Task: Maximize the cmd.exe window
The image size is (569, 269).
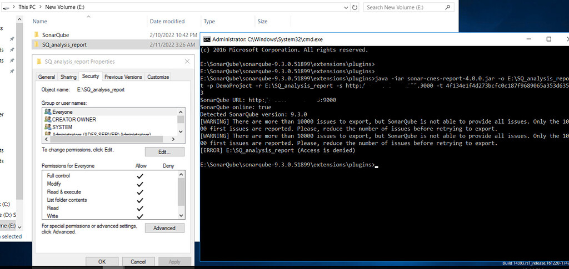Action: point(548,39)
